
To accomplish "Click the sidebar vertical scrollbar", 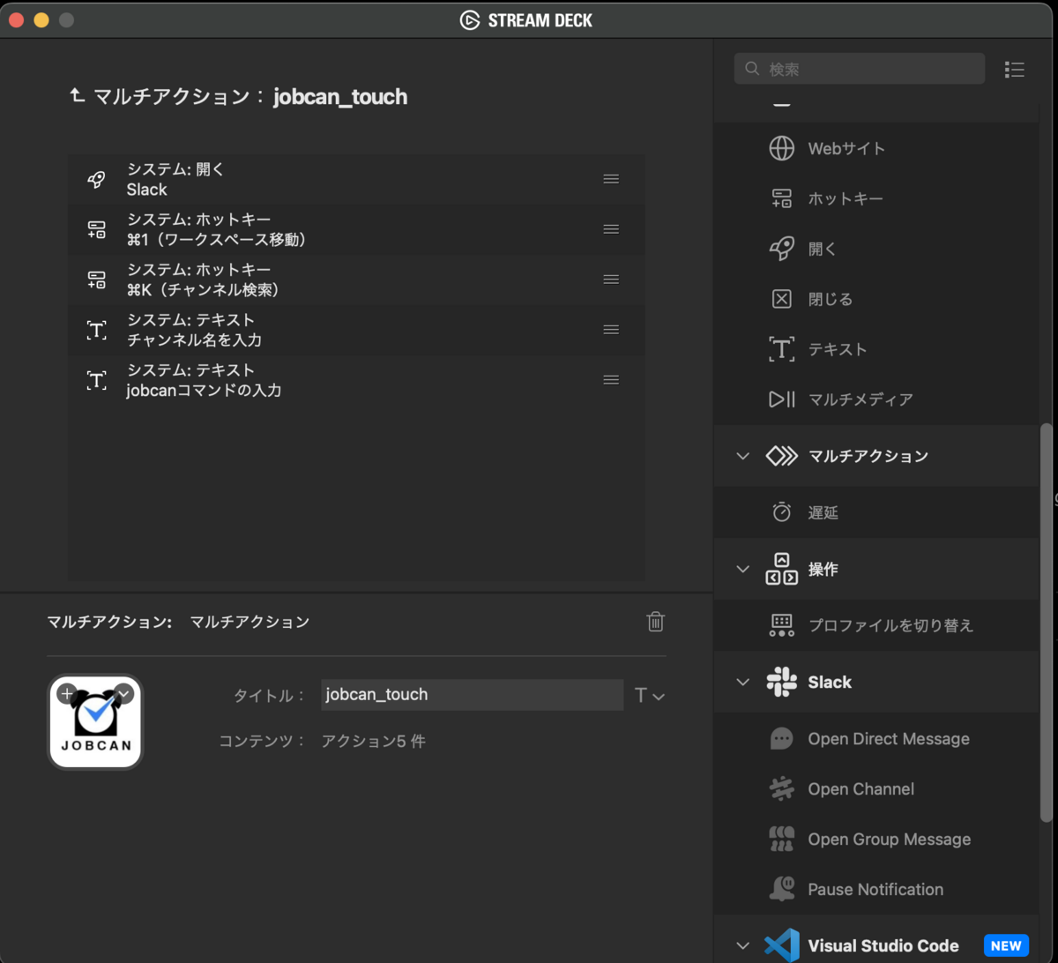I will click(1046, 623).
